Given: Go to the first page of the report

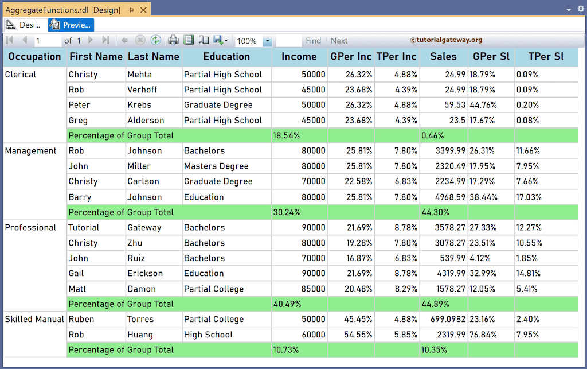Looking at the screenshot, I should [9, 41].
